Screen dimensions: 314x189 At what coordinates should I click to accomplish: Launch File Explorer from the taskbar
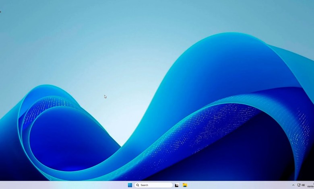[x=185, y=185]
